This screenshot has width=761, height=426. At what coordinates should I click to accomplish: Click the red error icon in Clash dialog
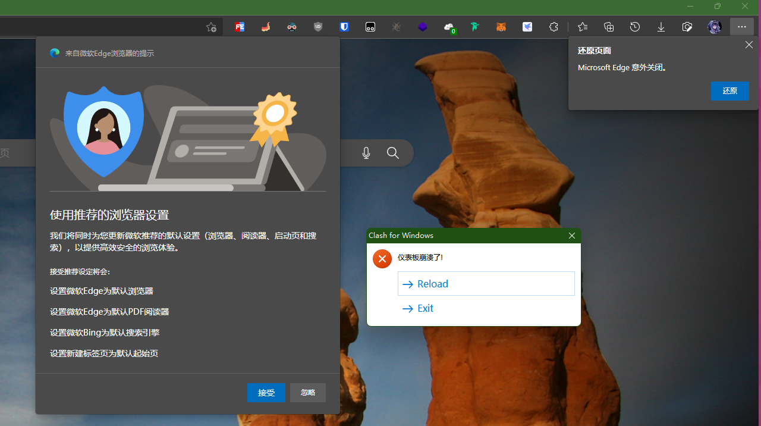coord(382,259)
